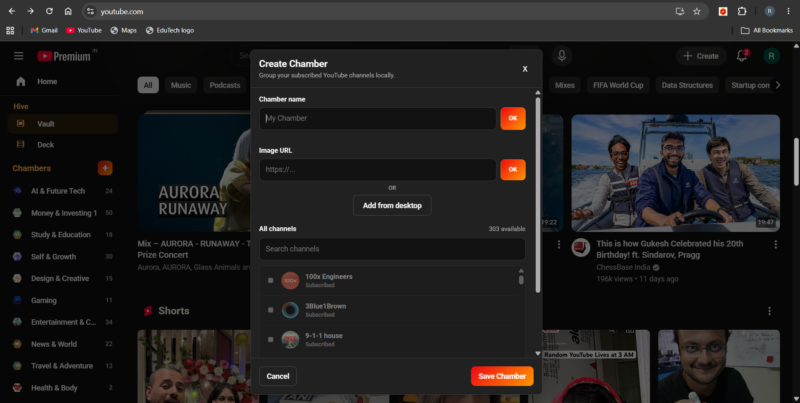Image resolution: width=800 pixels, height=403 pixels.
Task: Open Deck in Hive sidebar
Action: click(63, 144)
